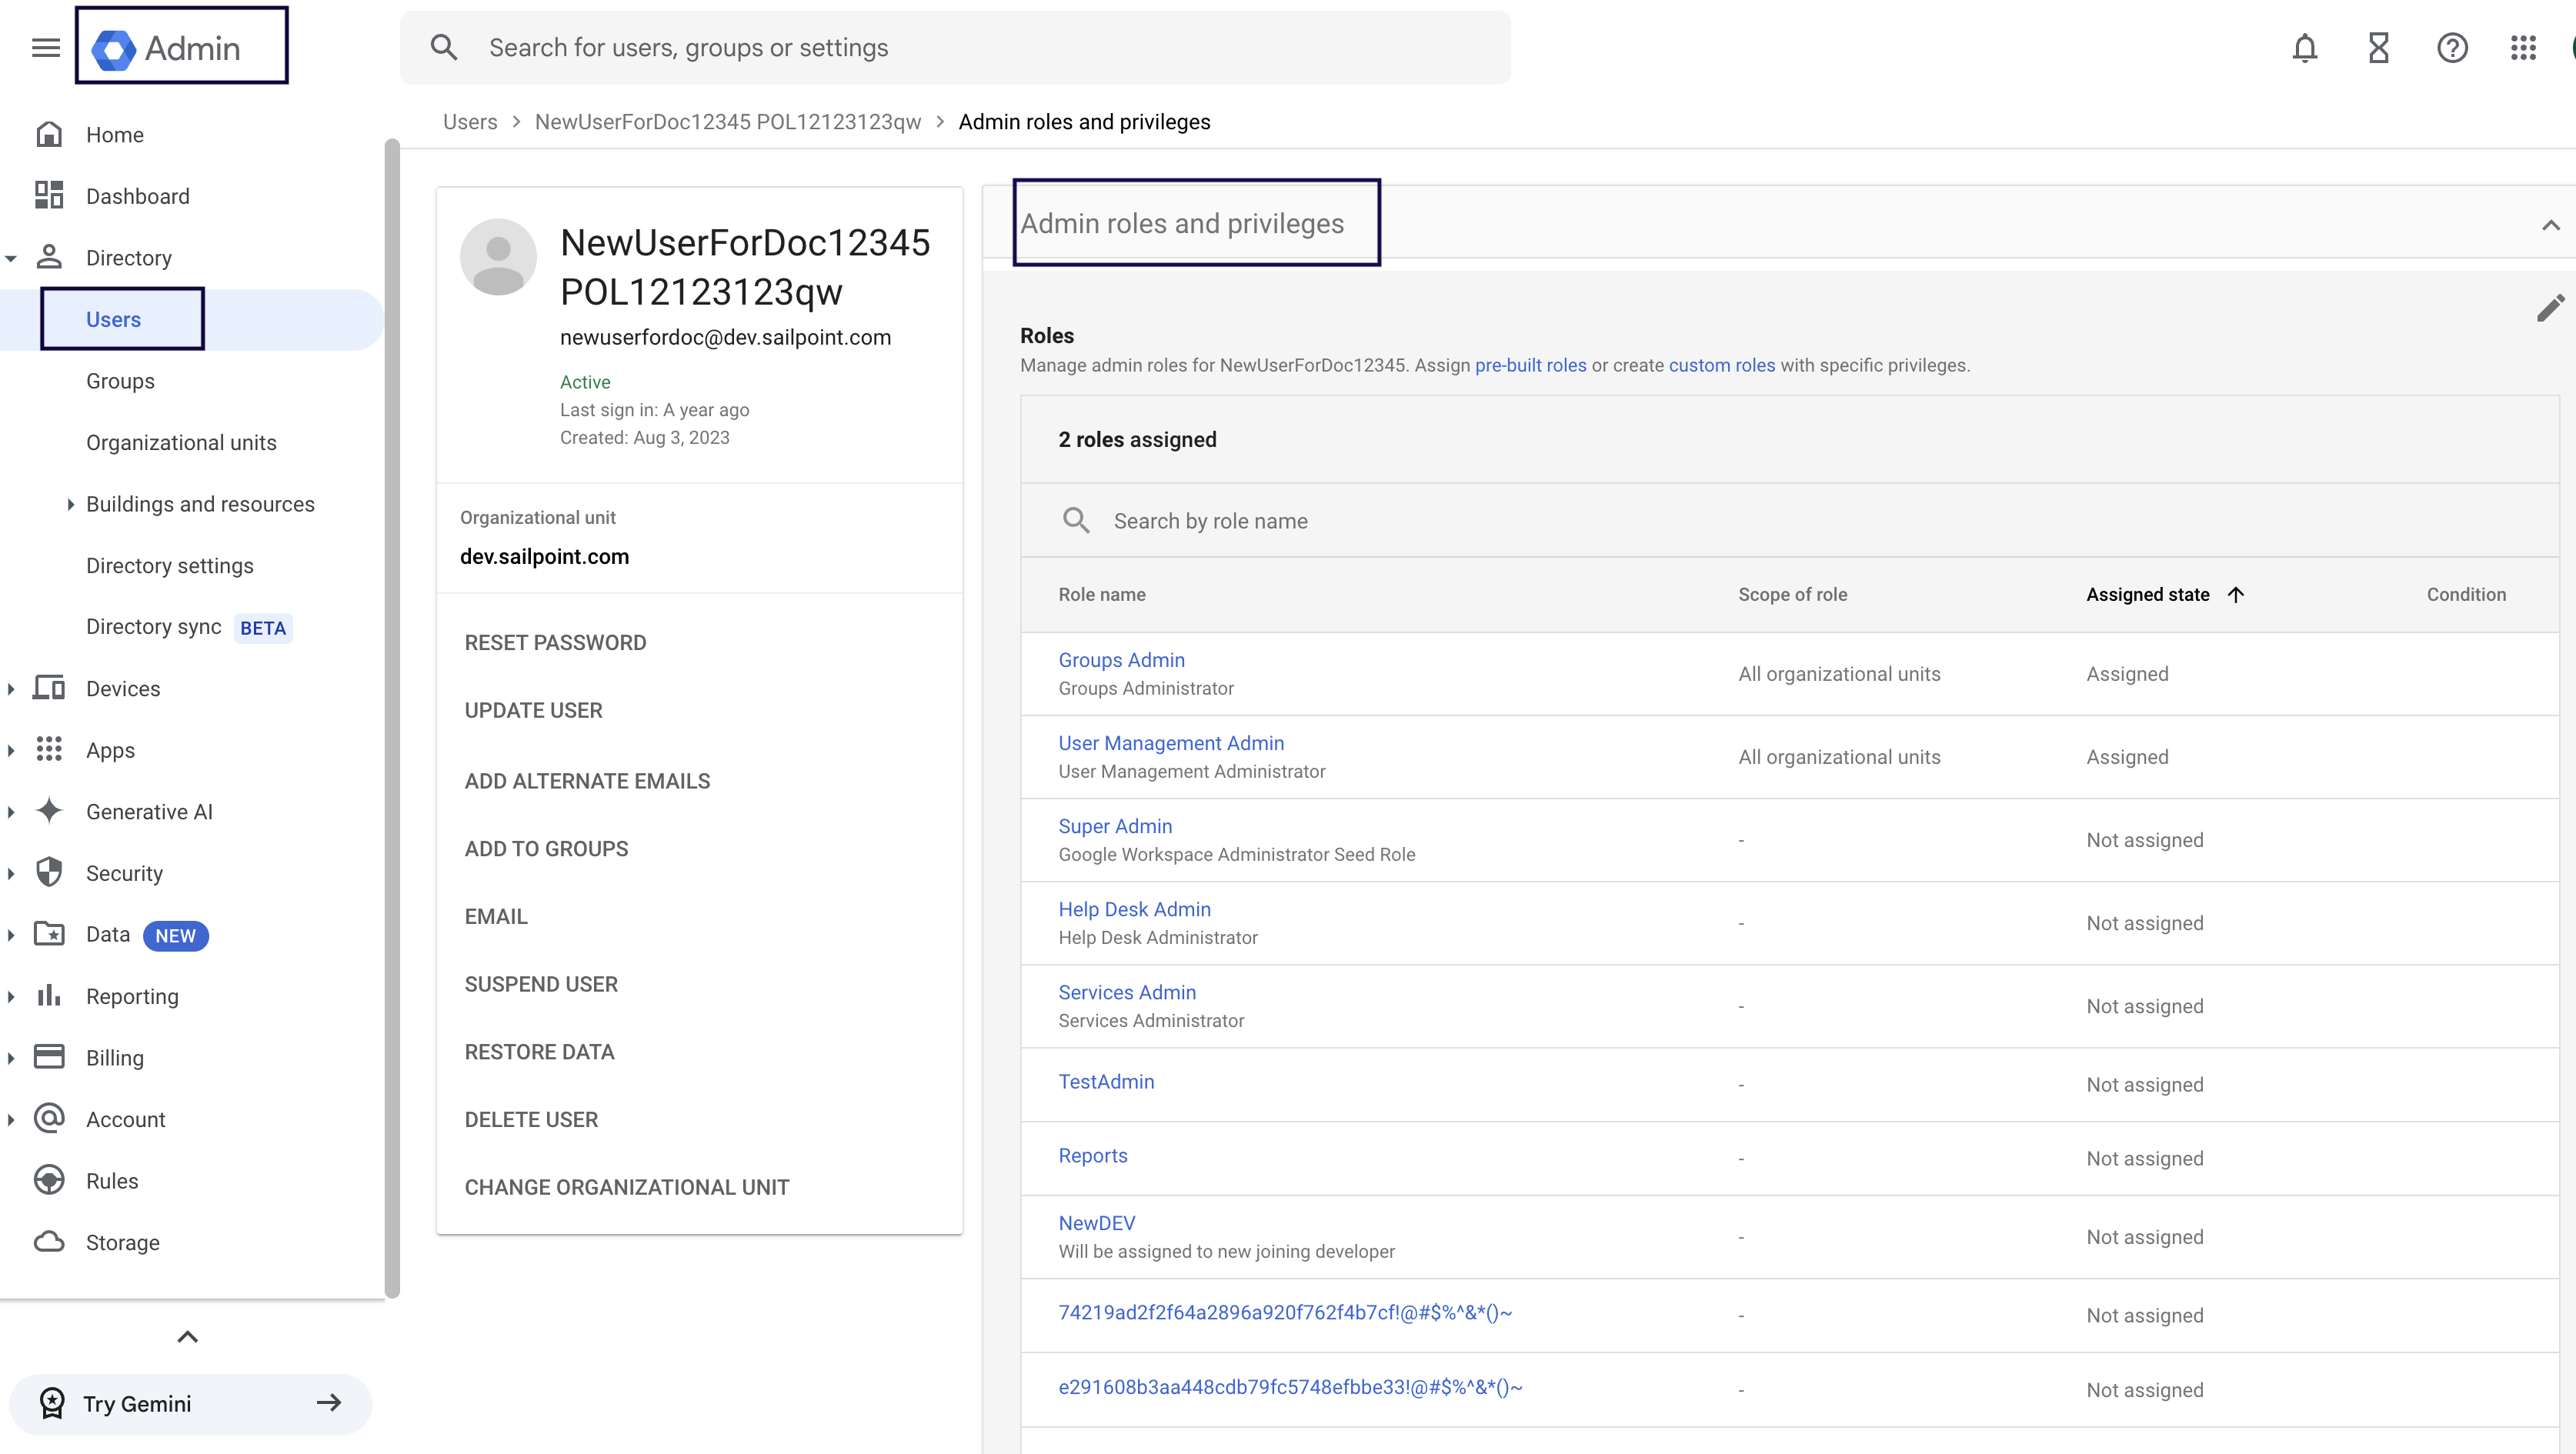
Task: Open Organizational units
Action: 181,442
